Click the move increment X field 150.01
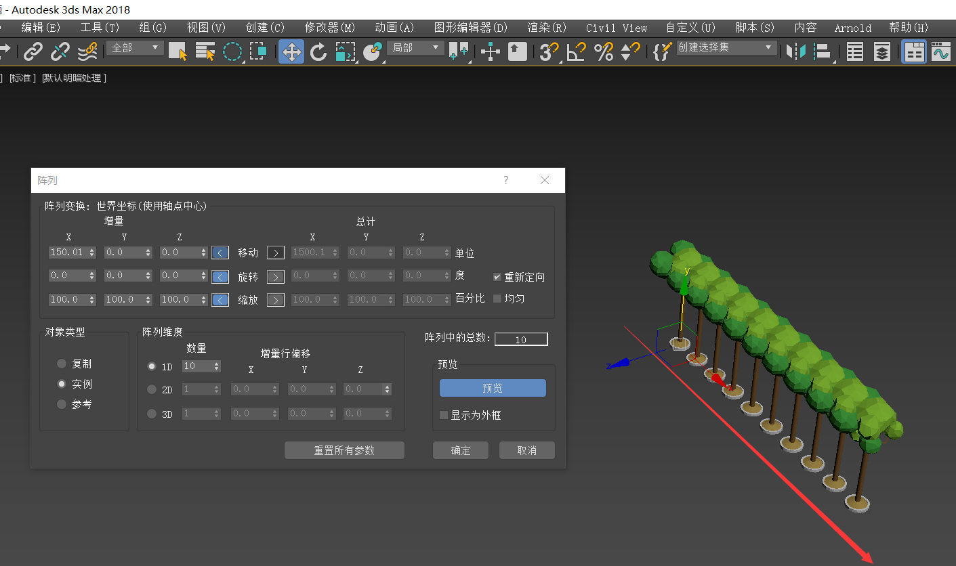Viewport: 956px width, 566px height. point(68,253)
